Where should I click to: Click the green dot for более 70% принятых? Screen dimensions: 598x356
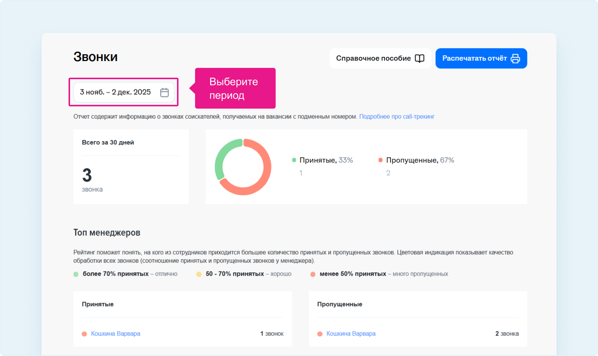(76, 274)
